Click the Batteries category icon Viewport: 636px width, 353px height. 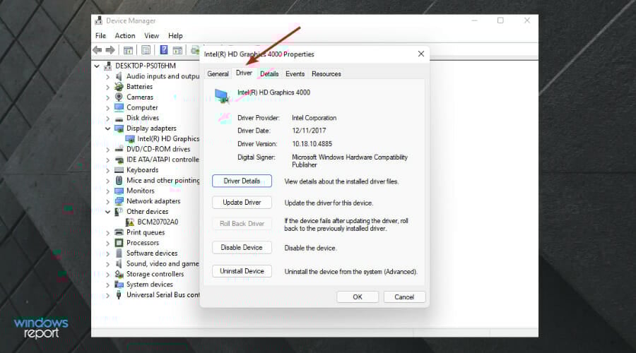(119, 86)
